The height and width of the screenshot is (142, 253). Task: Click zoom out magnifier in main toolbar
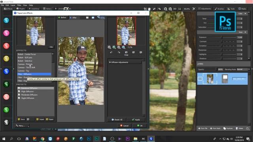point(166,9)
